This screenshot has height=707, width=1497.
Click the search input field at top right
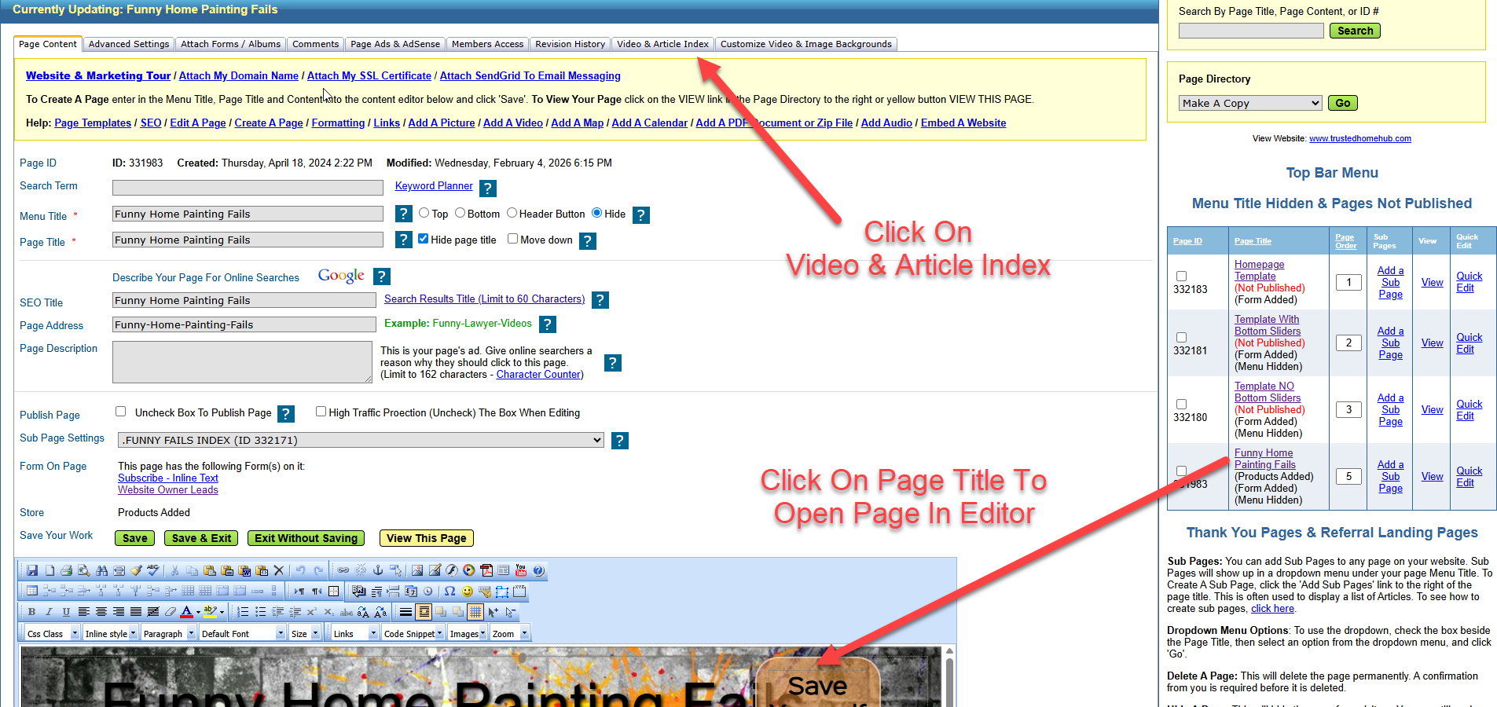pyautogui.click(x=1249, y=30)
